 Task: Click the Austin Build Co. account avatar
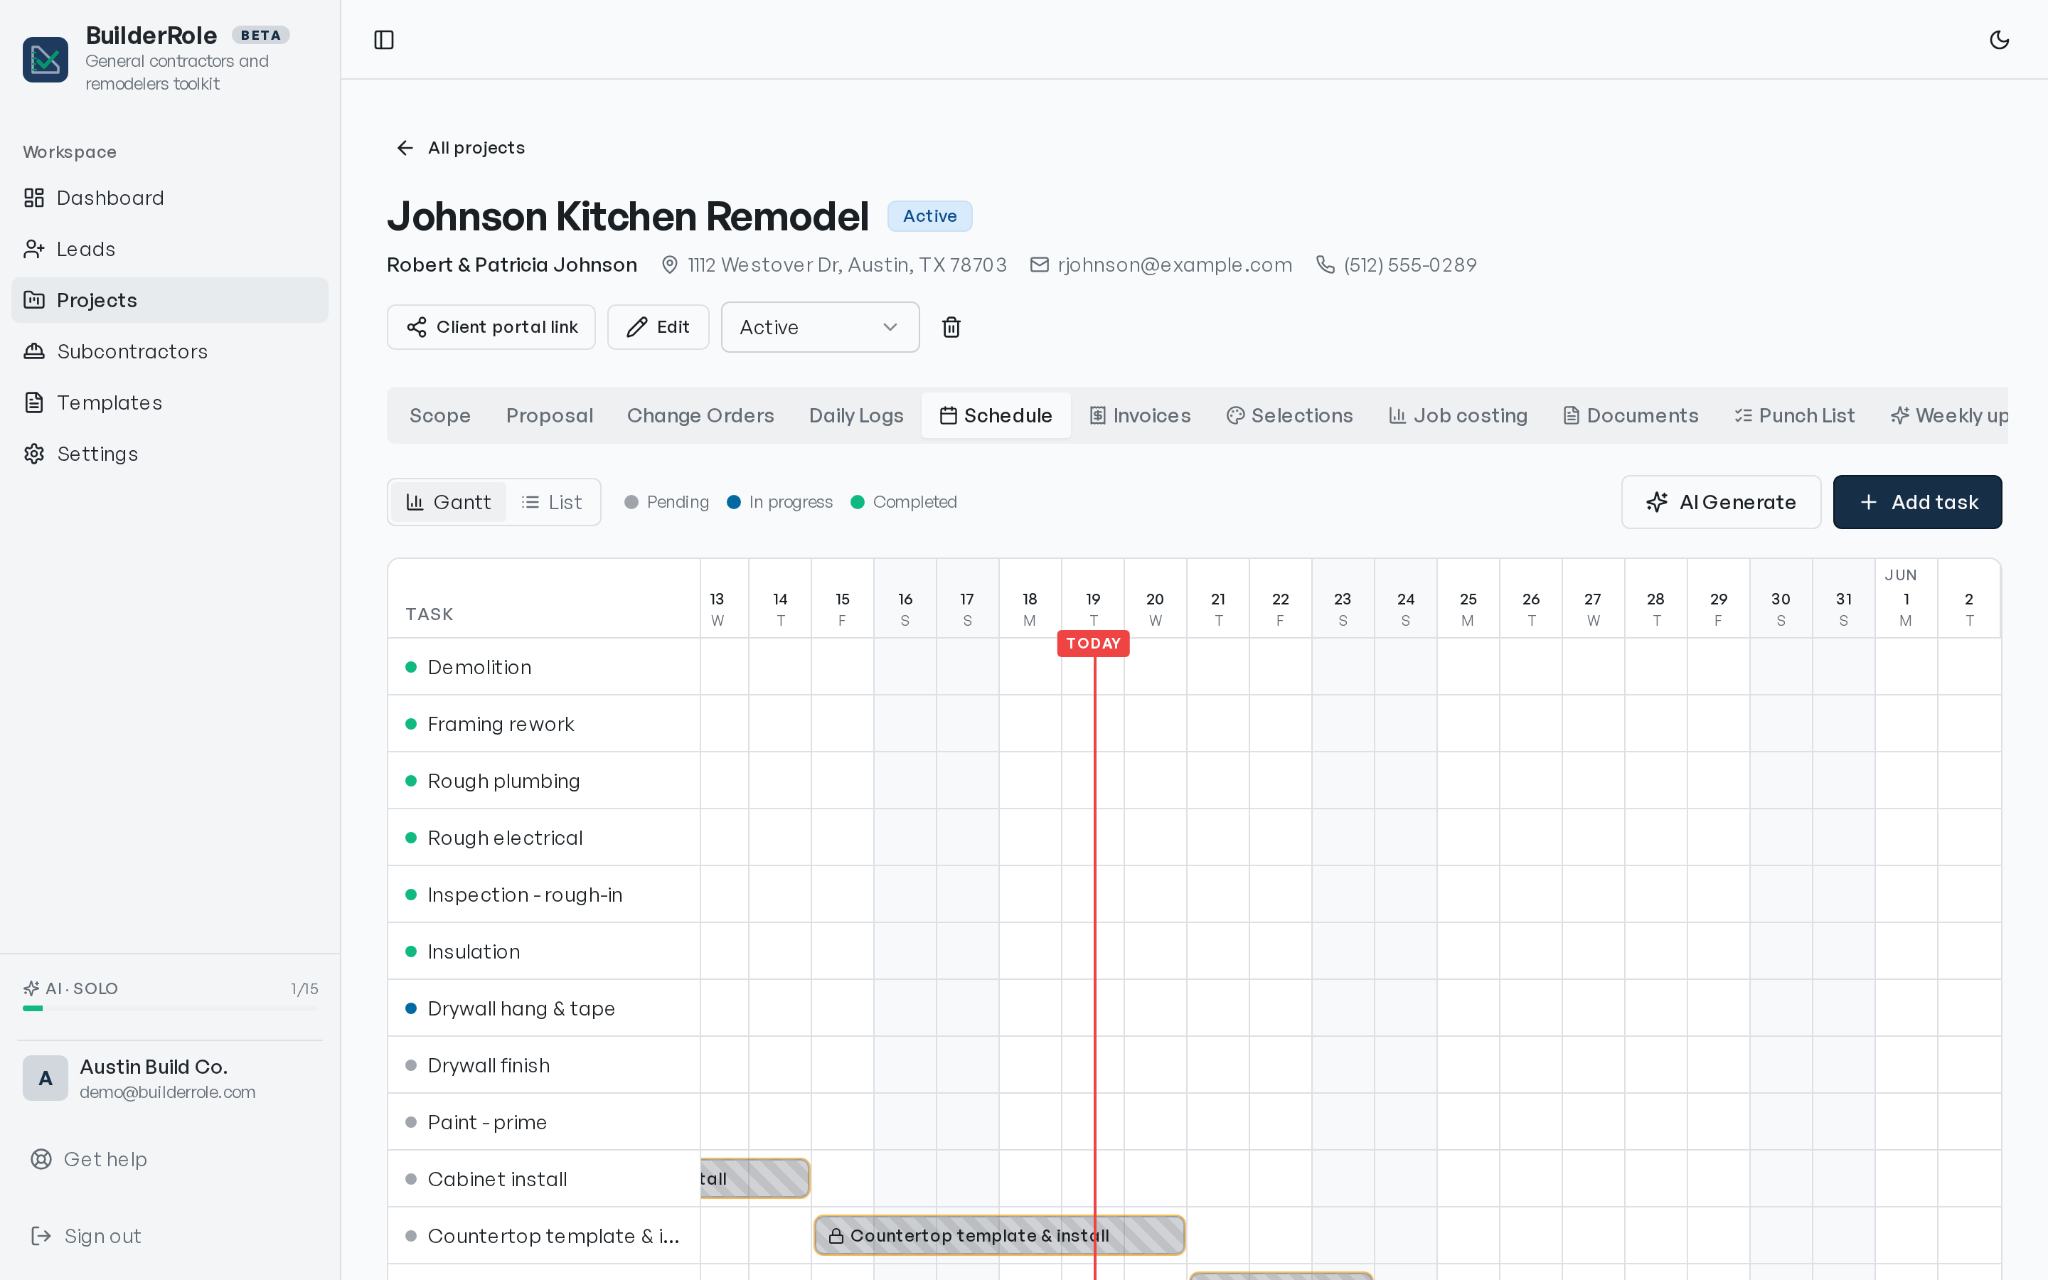[x=46, y=1077]
